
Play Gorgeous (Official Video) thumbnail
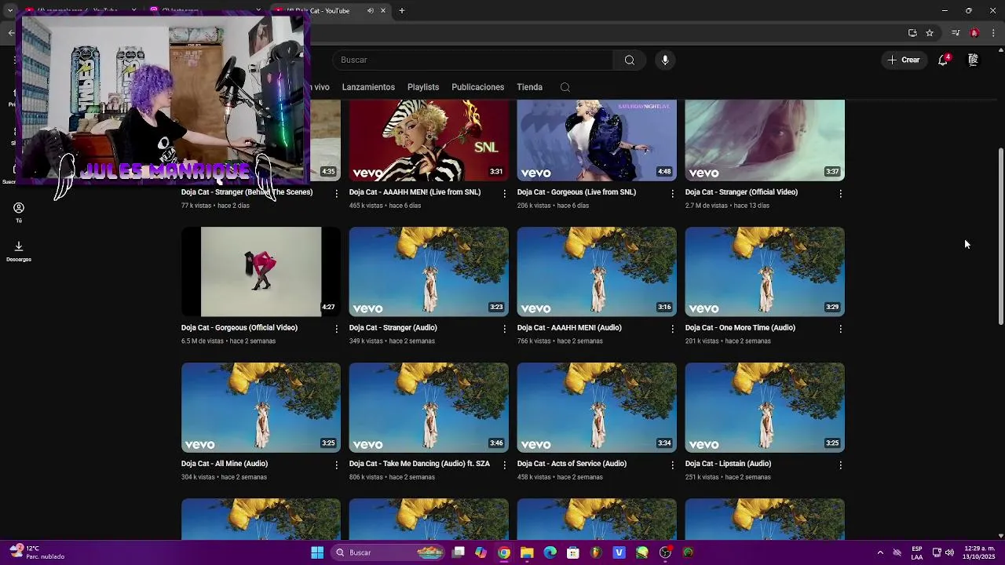point(261,272)
